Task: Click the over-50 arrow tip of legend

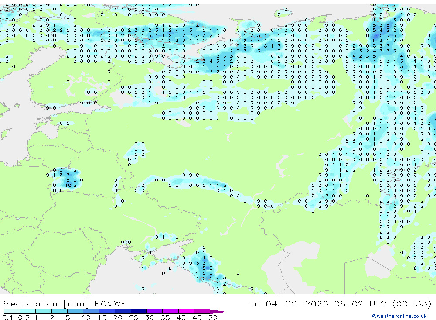Action: 218,312
